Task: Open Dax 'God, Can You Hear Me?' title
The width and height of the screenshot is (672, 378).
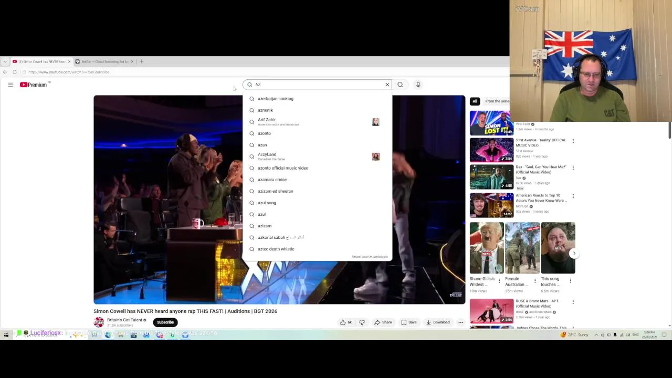Action: [541, 169]
